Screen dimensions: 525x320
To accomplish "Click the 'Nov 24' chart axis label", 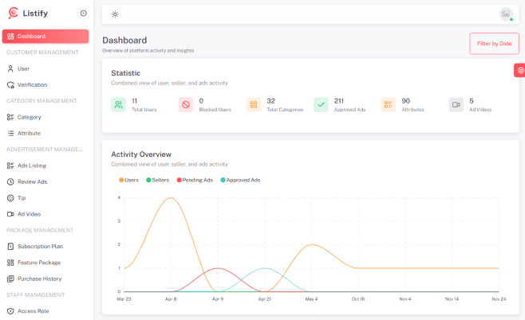I will pos(499,299).
